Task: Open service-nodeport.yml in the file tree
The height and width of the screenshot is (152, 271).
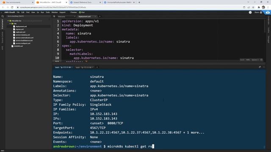Action: (x=23, y=43)
